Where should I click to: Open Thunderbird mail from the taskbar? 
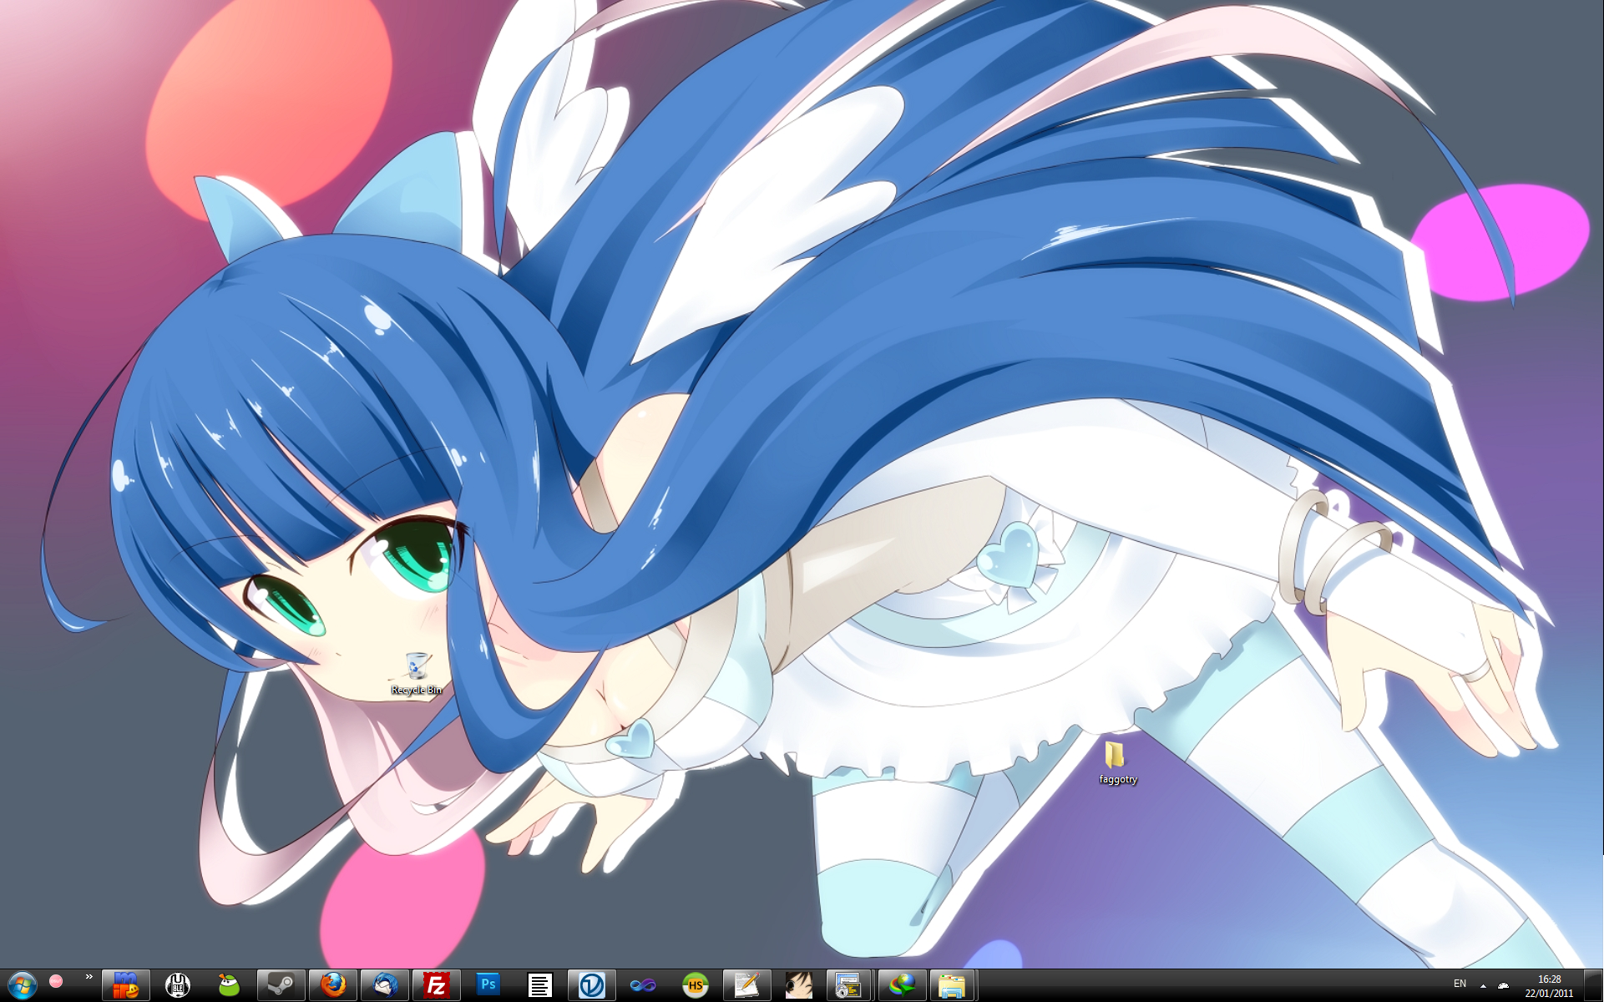tap(384, 985)
